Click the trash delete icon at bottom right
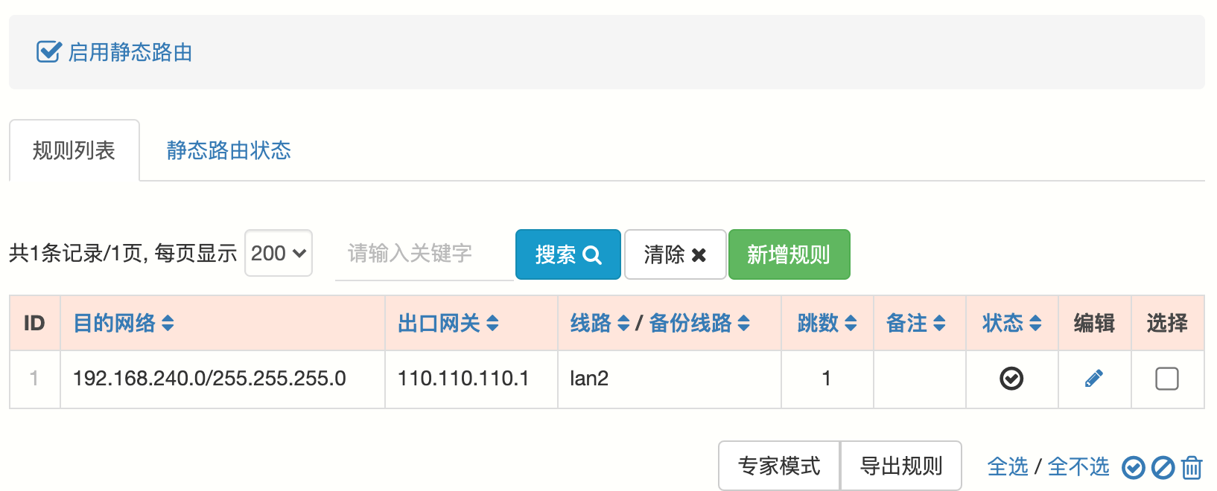 (x=1192, y=467)
